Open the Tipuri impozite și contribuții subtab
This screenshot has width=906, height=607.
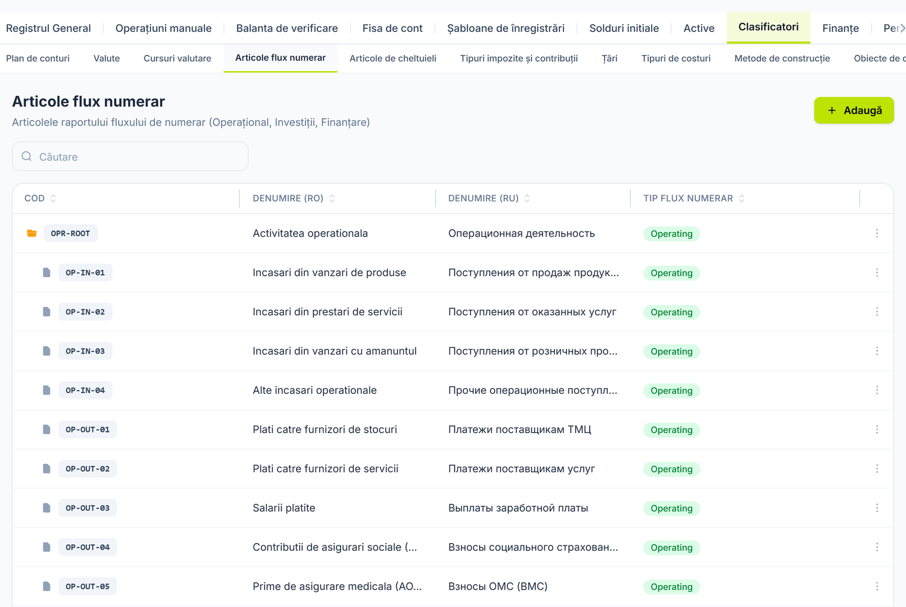coord(519,59)
